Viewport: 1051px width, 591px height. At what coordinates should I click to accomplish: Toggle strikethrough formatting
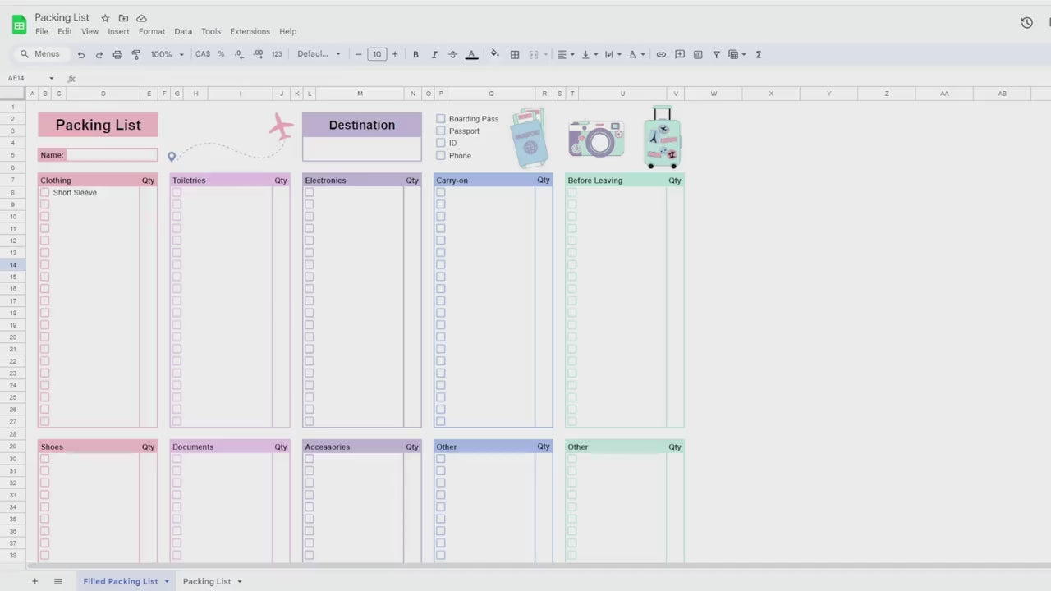pos(452,54)
